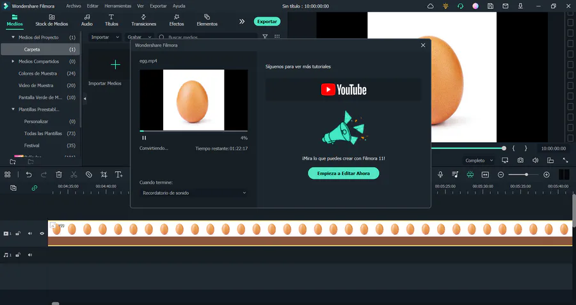
Task: Toggle lock on audio track 1
Action: tap(18, 255)
